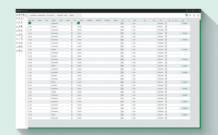Screen dimensions: 218x135
Task: Click the middle round icon in the dark title bar
Action: (190, 11)
